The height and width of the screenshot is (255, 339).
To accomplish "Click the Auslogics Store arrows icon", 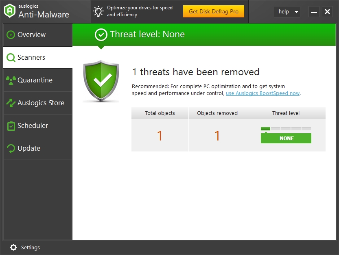I will (11, 103).
